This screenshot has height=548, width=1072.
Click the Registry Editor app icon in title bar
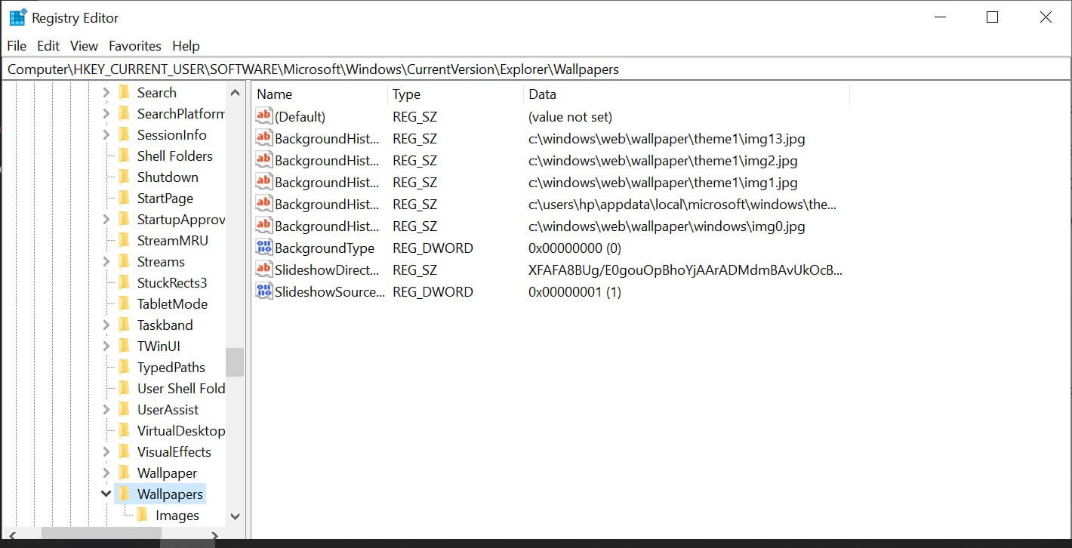point(17,17)
